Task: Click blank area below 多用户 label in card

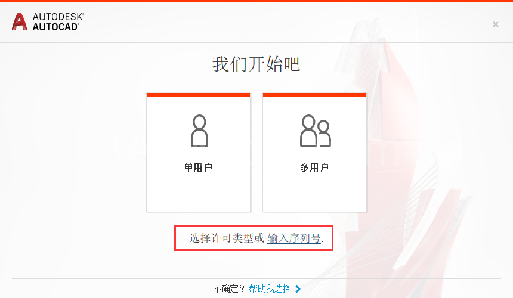Action: point(314,193)
